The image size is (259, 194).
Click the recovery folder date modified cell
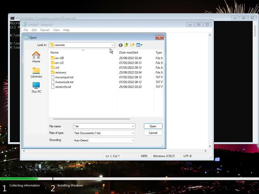click(x=130, y=72)
